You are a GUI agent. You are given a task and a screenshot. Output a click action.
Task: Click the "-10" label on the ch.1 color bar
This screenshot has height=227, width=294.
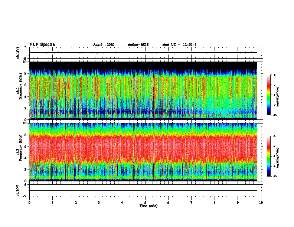click(274, 115)
